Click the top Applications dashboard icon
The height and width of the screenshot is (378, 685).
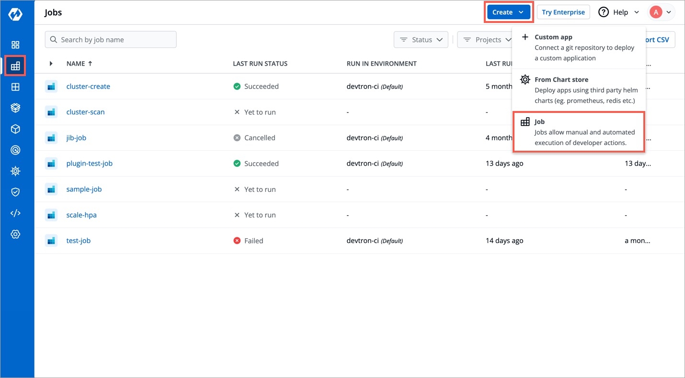(15, 45)
